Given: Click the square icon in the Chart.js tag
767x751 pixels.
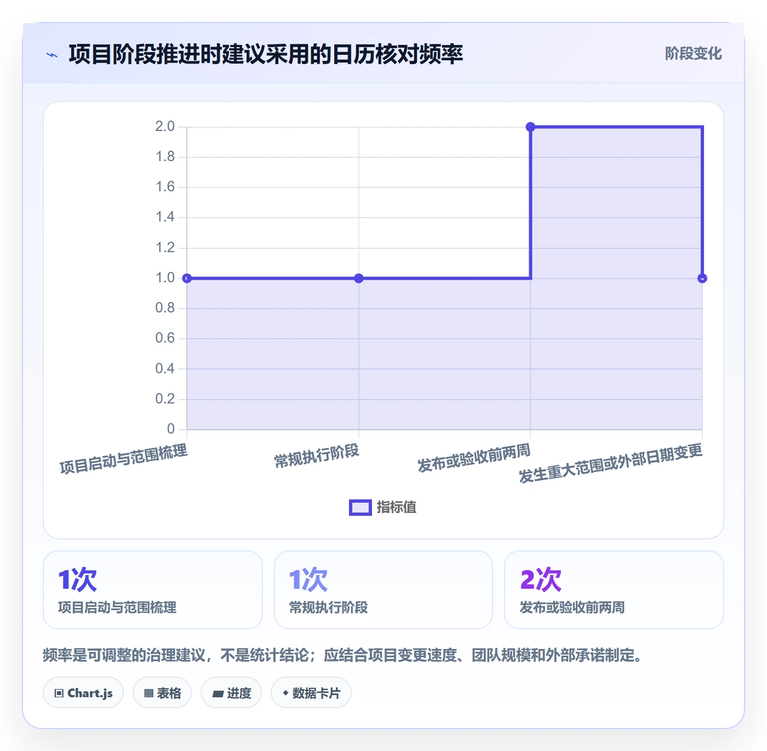Looking at the screenshot, I should click(x=59, y=693).
